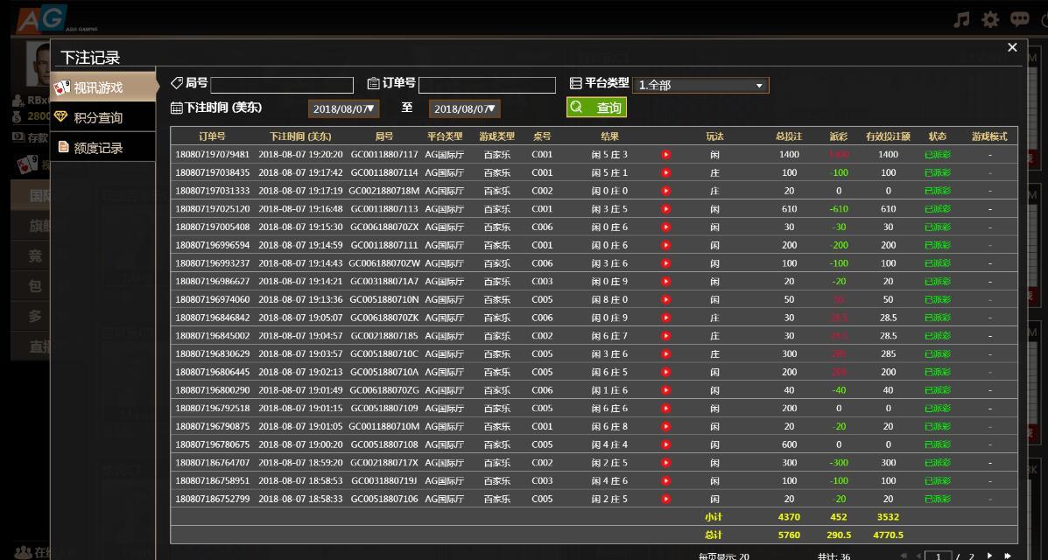Click the 局号 input field
1048x560 pixels.
[x=282, y=85]
